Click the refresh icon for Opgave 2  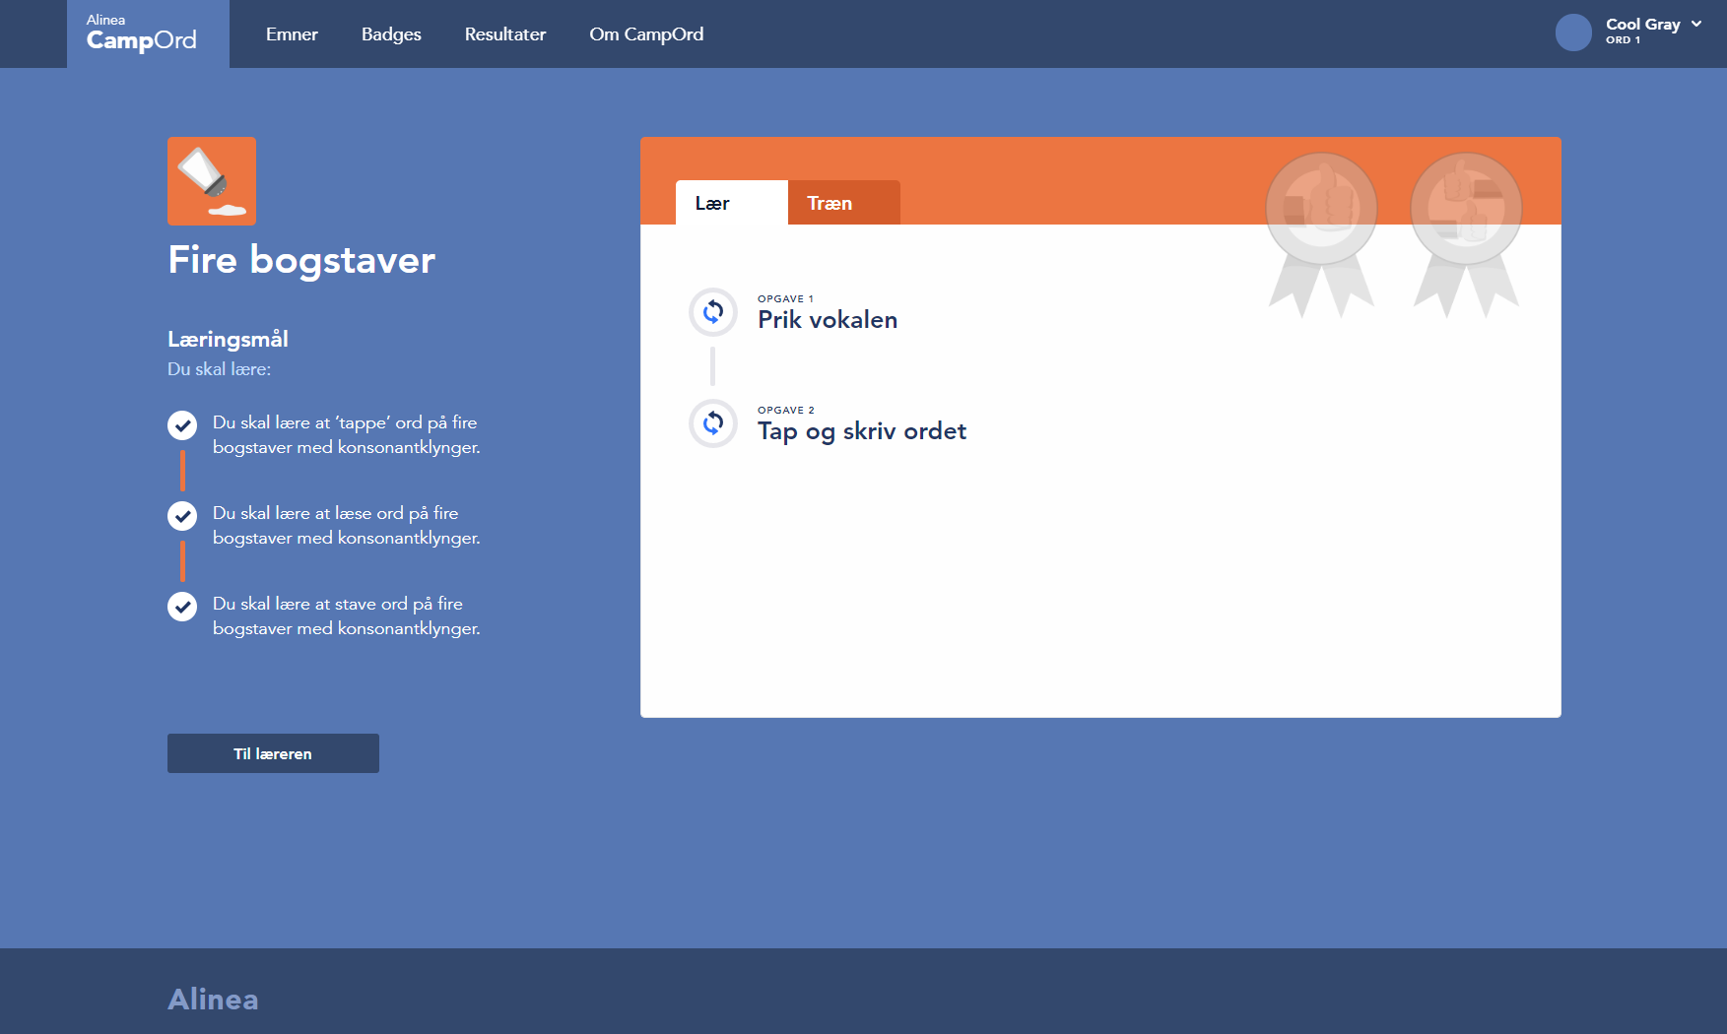click(x=713, y=423)
